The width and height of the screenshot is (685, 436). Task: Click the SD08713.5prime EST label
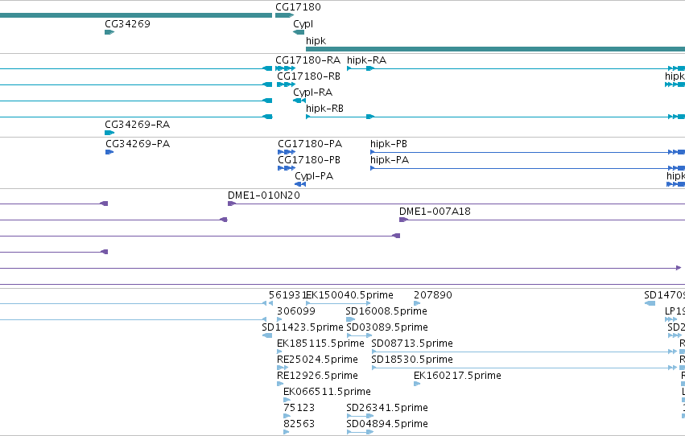pyautogui.click(x=412, y=343)
